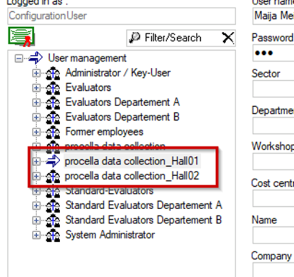The width and height of the screenshot is (294, 277).
Task: Clear the Filter/Search field with the X
Action: pyautogui.click(x=228, y=38)
